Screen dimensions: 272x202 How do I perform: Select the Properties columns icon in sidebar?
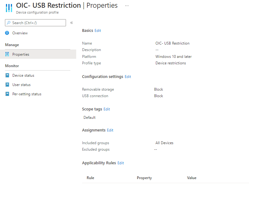pyautogui.click(x=7, y=54)
